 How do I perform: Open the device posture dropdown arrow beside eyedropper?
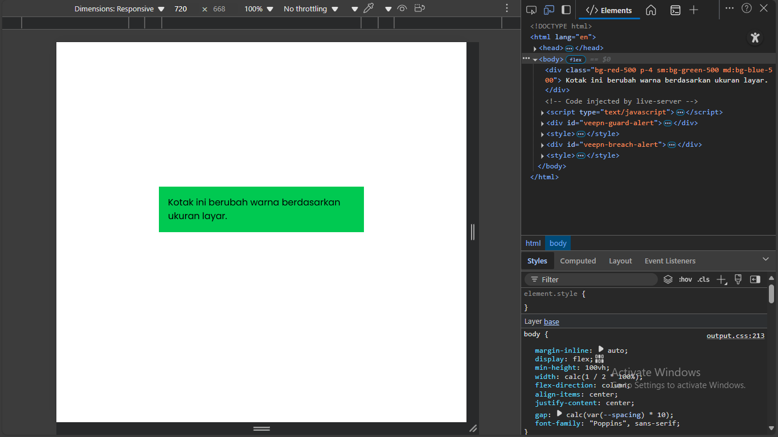(x=355, y=9)
